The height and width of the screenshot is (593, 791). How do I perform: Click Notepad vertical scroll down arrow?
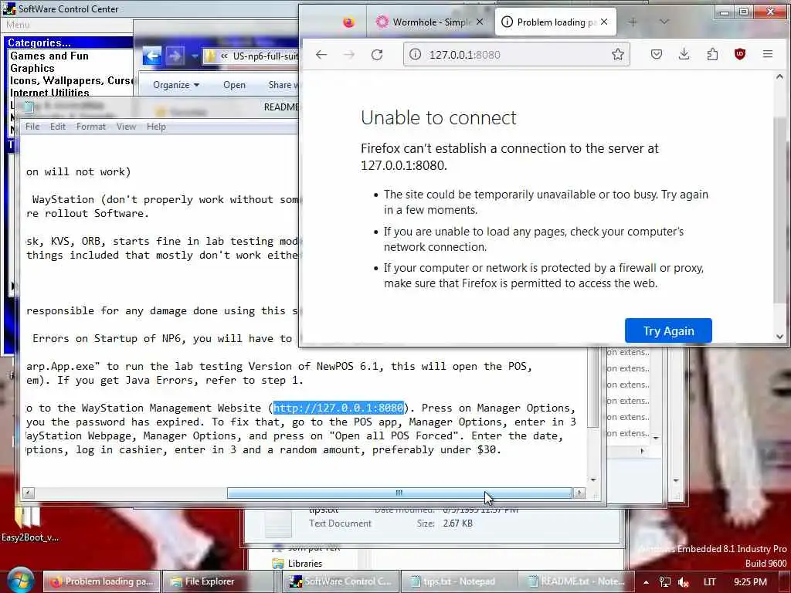pos(593,479)
